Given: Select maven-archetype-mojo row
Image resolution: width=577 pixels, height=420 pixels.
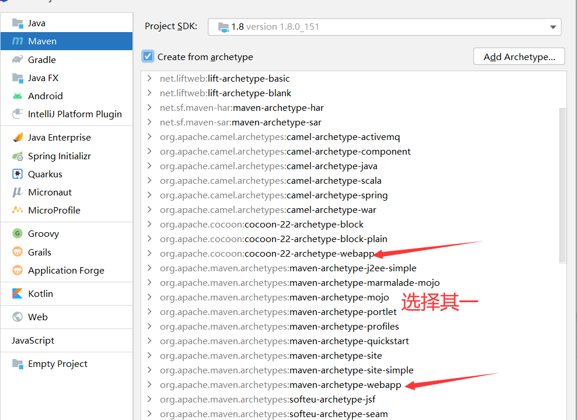Looking at the screenshot, I should point(275,297).
